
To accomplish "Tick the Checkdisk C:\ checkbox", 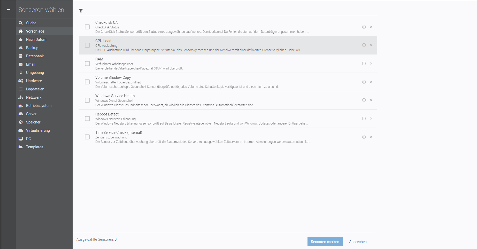I will [87, 27].
